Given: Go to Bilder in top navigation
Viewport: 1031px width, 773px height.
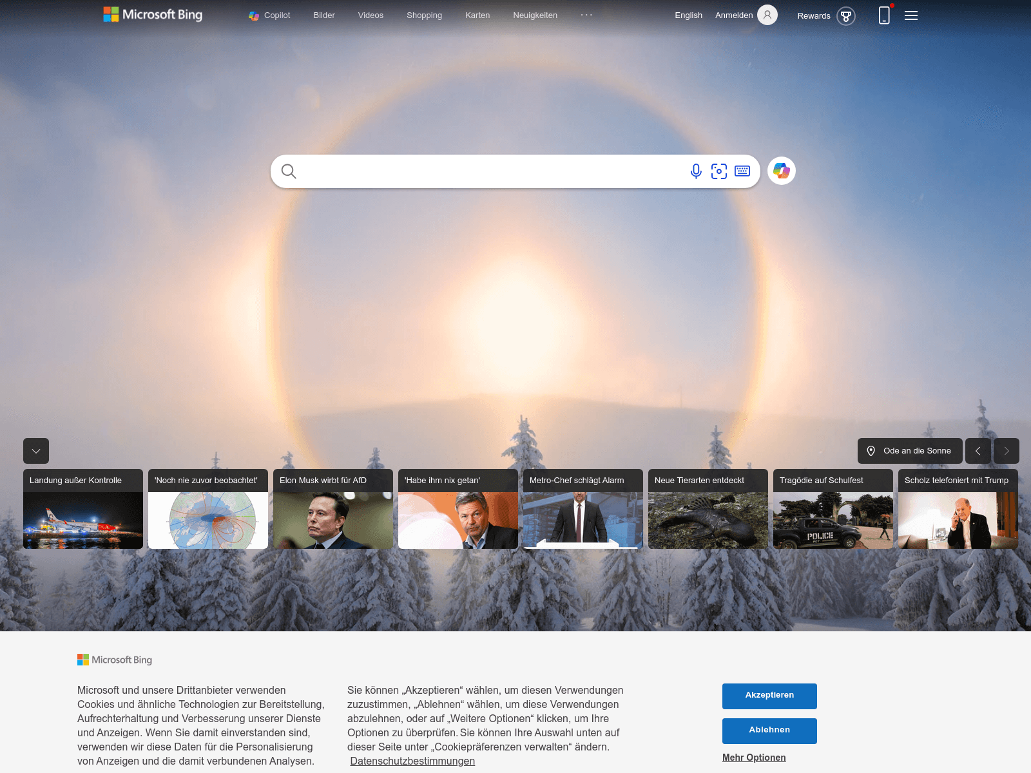Looking at the screenshot, I should click(x=324, y=15).
